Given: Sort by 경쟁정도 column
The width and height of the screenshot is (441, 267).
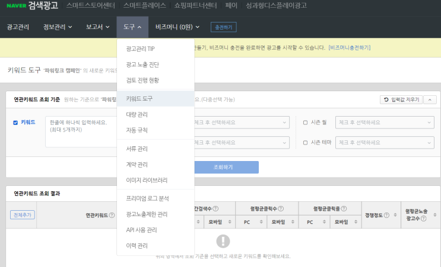Looking at the screenshot, I should point(395,215).
